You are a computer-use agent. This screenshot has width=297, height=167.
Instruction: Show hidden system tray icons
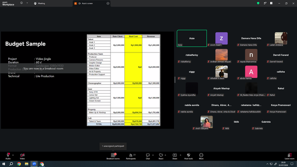(267, 164)
